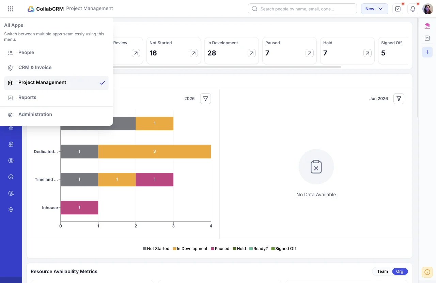Click the blue plus button in right panel
The image size is (436, 283).
click(x=427, y=52)
